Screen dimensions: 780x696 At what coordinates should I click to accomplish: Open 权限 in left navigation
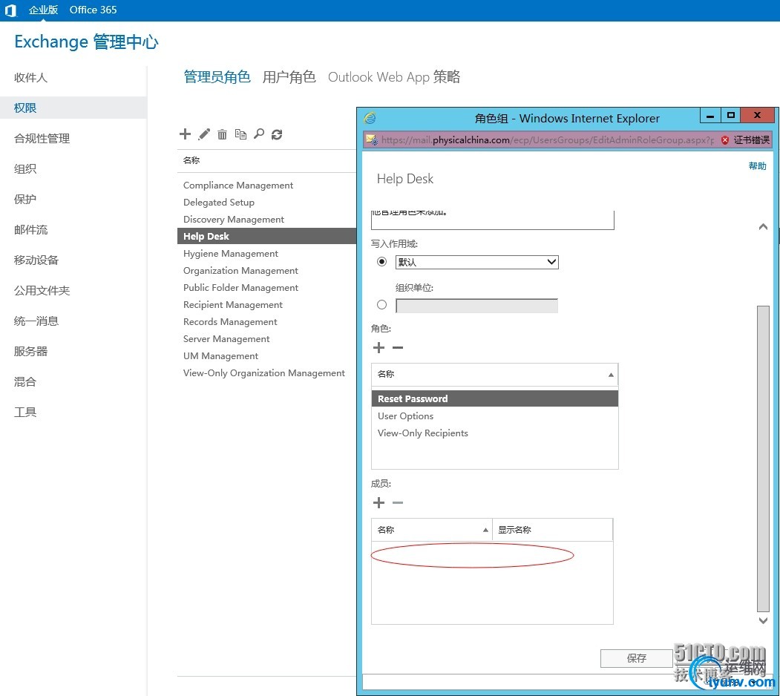(25, 108)
